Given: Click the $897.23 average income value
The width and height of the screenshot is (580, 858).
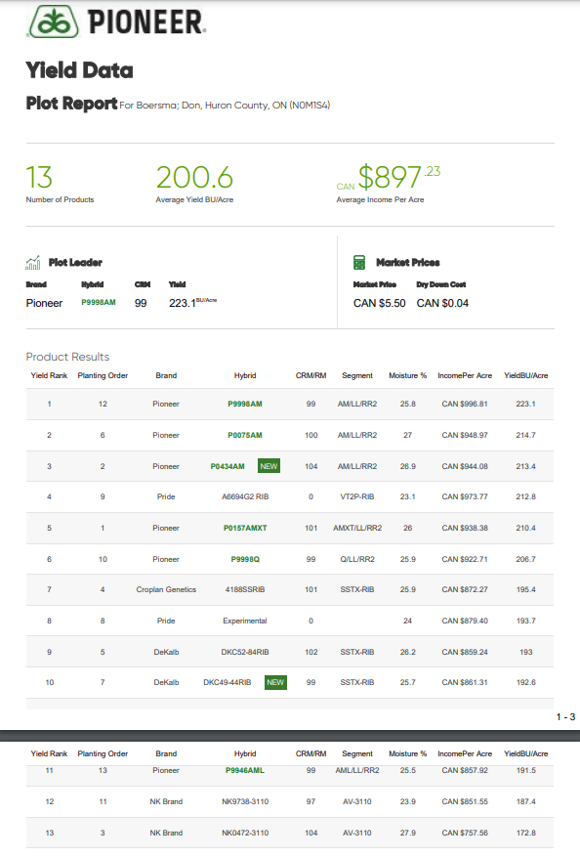Looking at the screenshot, I should pos(398,177).
